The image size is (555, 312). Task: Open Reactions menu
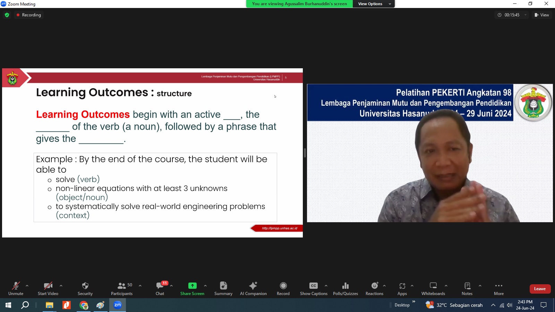374,288
